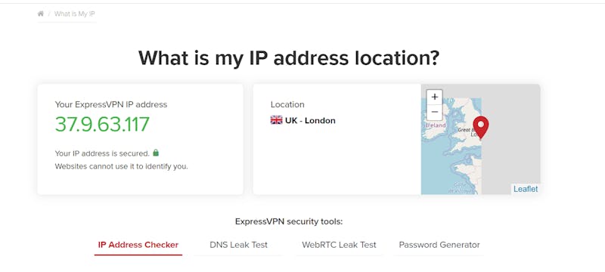Click the UK flag icon
Viewport: 605px width, 272px height.
click(x=276, y=120)
